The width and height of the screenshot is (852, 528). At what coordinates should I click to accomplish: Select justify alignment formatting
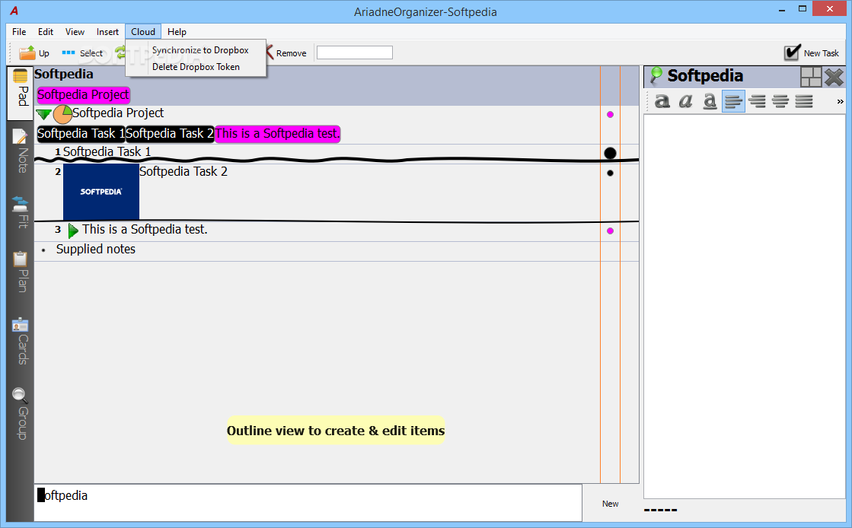pos(803,101)
